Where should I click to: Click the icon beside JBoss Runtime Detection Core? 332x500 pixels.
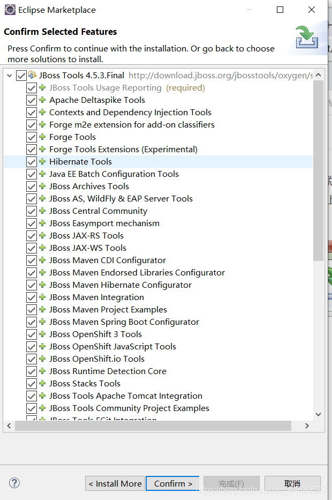(x=42, y=371)
